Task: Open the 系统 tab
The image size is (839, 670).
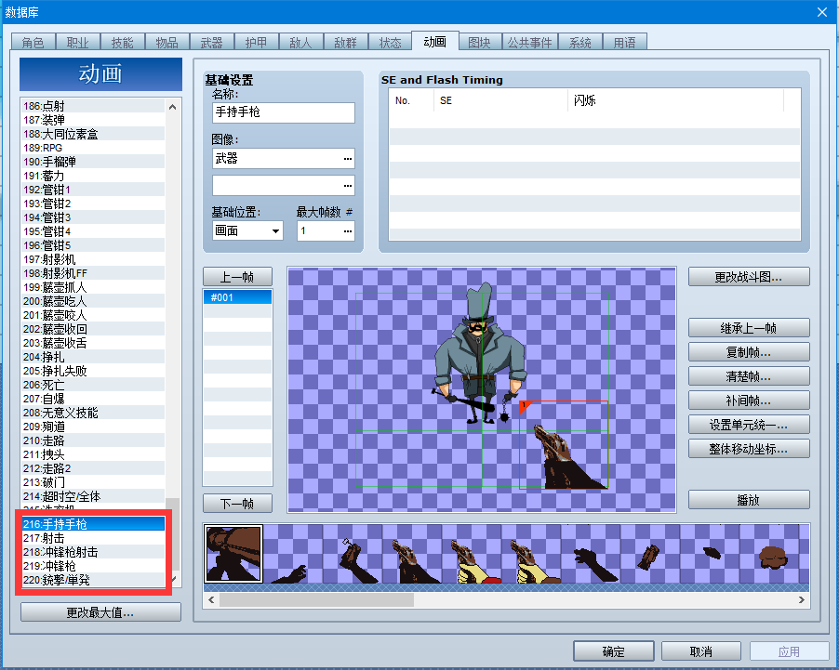Action: click(580, 43)
